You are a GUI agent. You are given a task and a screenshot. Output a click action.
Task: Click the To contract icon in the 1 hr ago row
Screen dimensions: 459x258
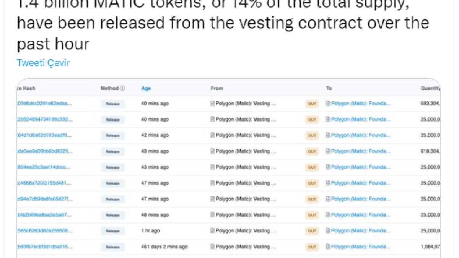pos(328,231)
